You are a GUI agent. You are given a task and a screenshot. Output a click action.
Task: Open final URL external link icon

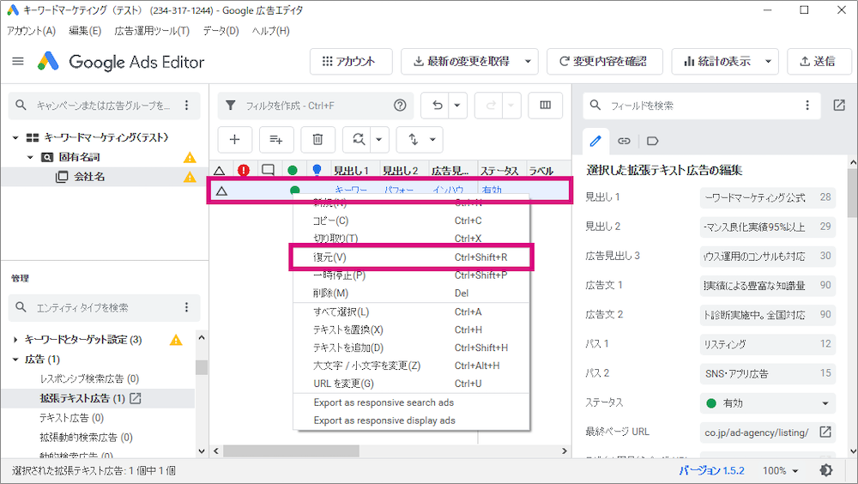click(825, 432)
